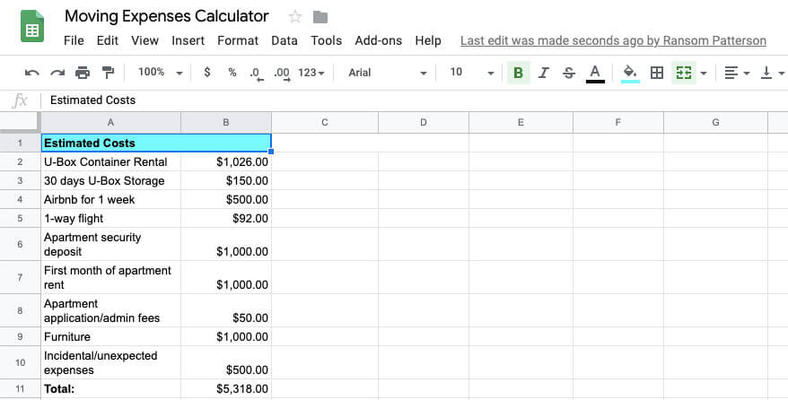Select the $1,026.00 cell
The image size is (788, 400).
pyautogui.click(x=226, y=162)
